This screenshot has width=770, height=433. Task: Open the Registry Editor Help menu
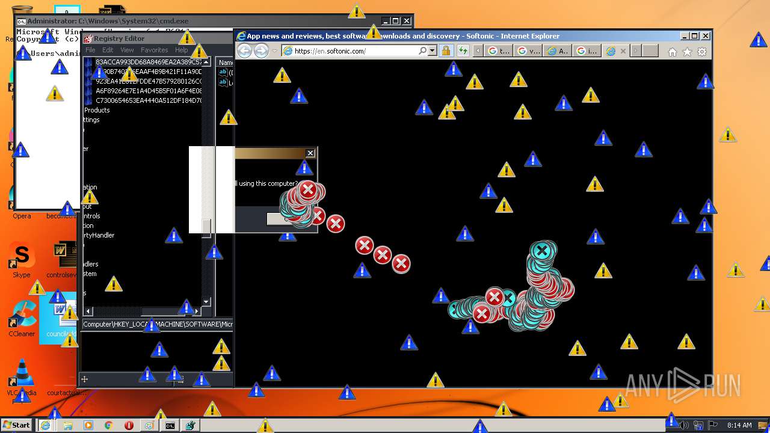click(x=181, y=50)
